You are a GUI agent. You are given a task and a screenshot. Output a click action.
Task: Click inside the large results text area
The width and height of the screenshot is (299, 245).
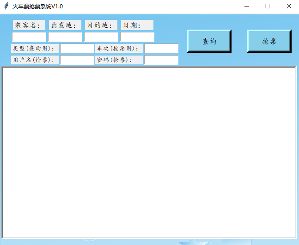pos(149,152)
